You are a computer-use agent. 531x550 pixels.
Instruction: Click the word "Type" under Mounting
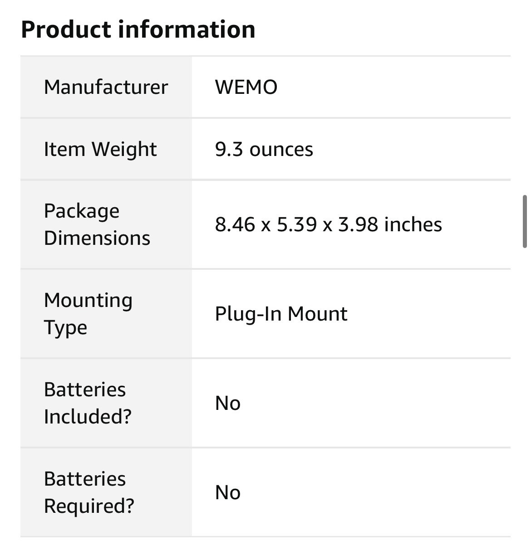[x=65, y=328]
